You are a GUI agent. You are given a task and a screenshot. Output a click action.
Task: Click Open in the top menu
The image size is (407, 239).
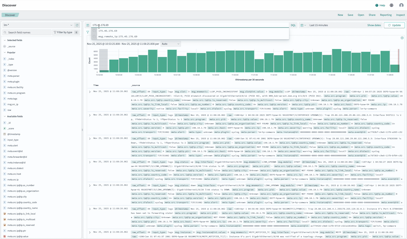(x=361, y=15)
